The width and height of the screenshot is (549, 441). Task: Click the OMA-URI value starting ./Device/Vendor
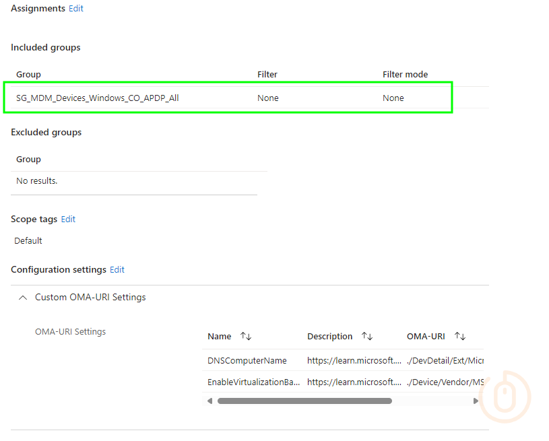click(445, 382)
